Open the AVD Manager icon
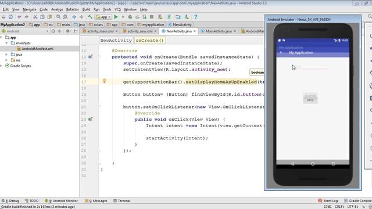 [160, 17]
